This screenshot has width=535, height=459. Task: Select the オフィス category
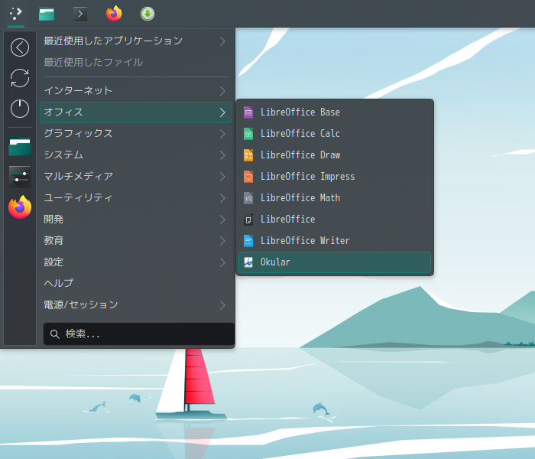pos(136,112)
